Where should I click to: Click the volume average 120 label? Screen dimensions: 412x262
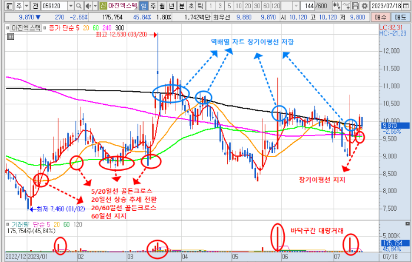(78, 224)
